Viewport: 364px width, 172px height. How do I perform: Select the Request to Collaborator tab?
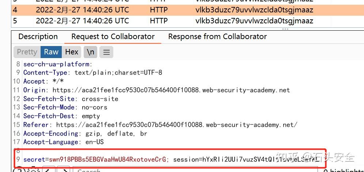(x=113, y=37)
